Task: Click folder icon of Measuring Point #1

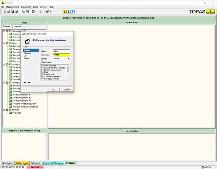Action: 11,94
